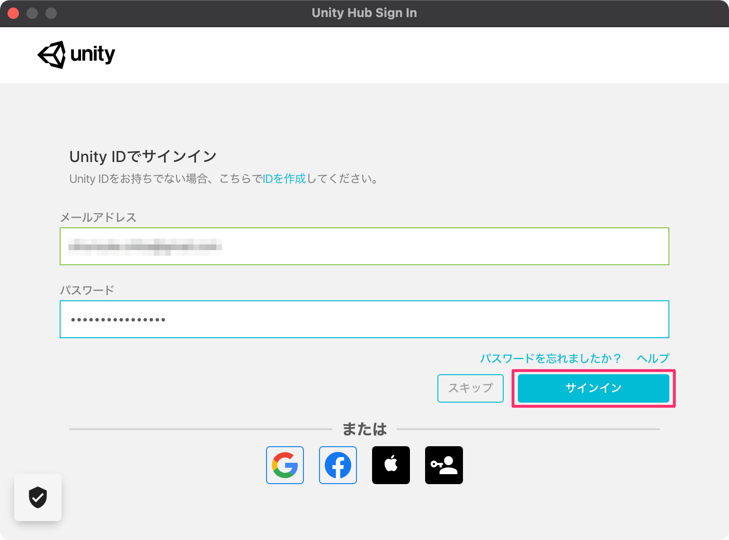Open the ヘルプ link

coord(653,358)
